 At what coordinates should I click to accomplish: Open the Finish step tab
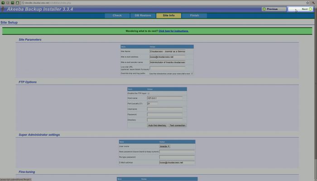[194, 15]
